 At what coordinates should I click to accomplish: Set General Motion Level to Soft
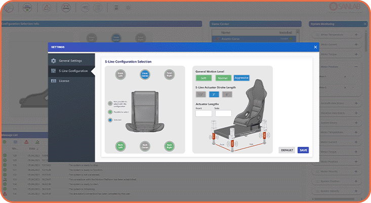click(203, 78)
